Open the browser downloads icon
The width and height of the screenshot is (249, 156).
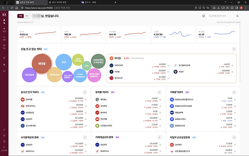218,8
